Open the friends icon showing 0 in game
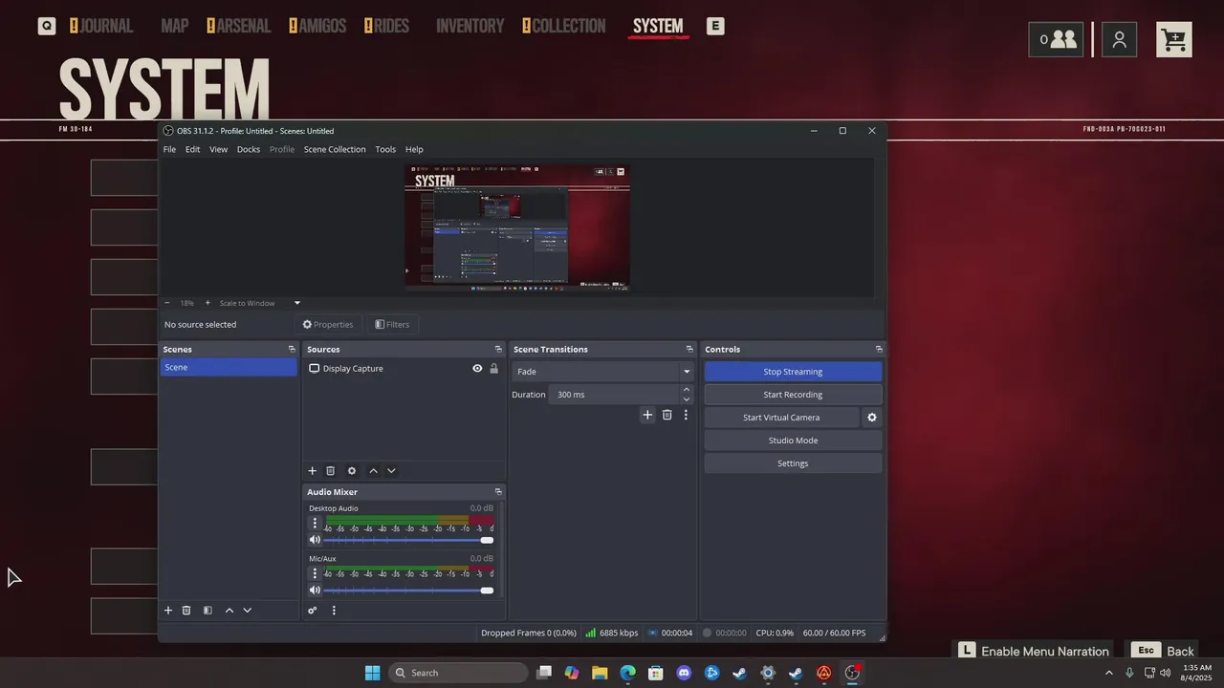This screenshot has width=1224, height=688. [1056, 39]
